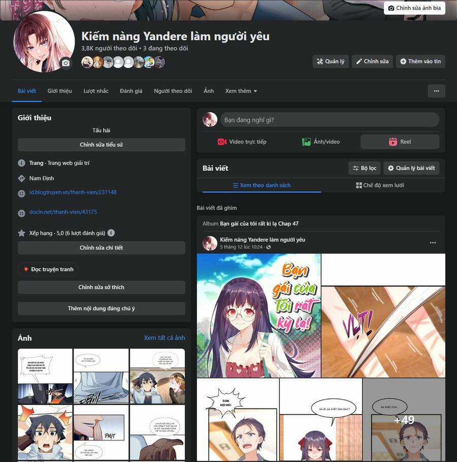Open the Bộ lọc post filter
This screenshot has height=462, width=457.
tap(364, 168)
